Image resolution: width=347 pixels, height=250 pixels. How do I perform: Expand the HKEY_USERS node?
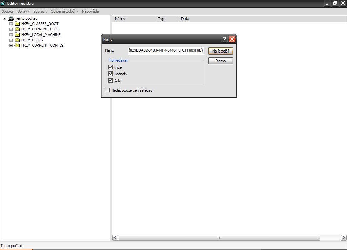pos(11,40)
